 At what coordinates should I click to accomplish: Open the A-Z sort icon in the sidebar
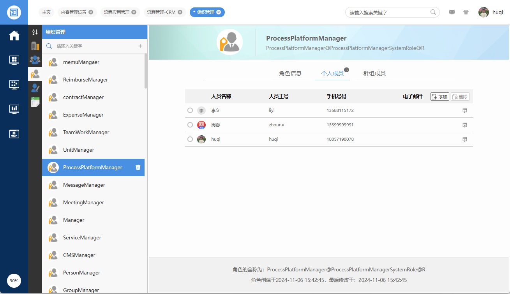pyautogui.click(x=35, y=32)
